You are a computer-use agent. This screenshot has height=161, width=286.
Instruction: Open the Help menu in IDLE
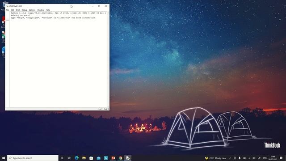(48, 10)
